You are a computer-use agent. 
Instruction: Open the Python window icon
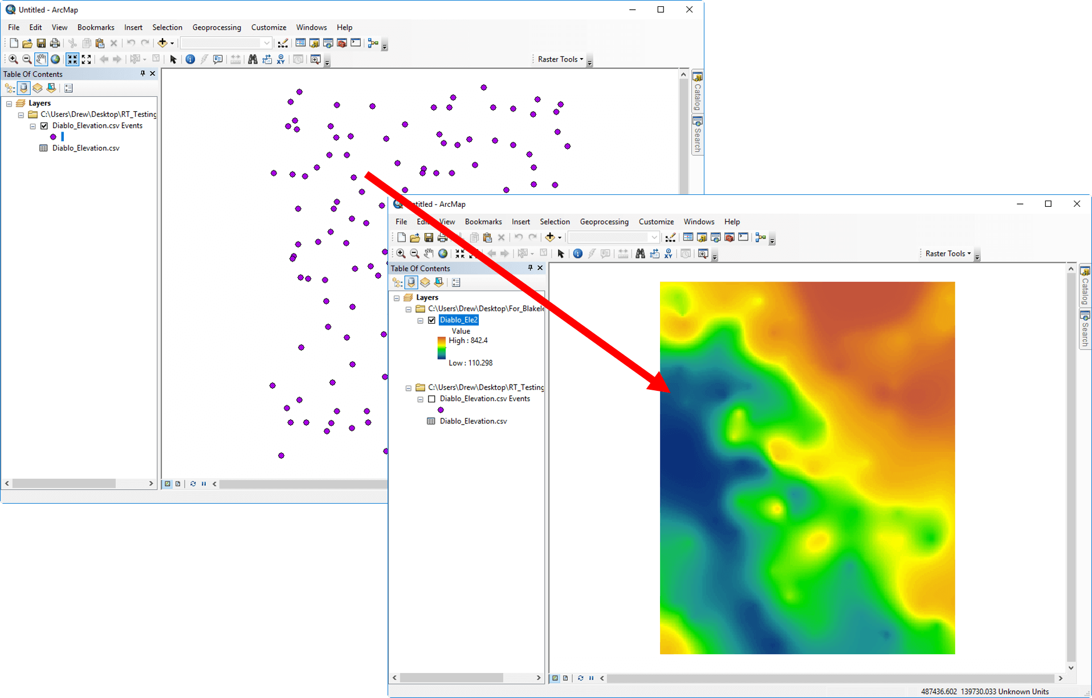click(x=743, y=236)
